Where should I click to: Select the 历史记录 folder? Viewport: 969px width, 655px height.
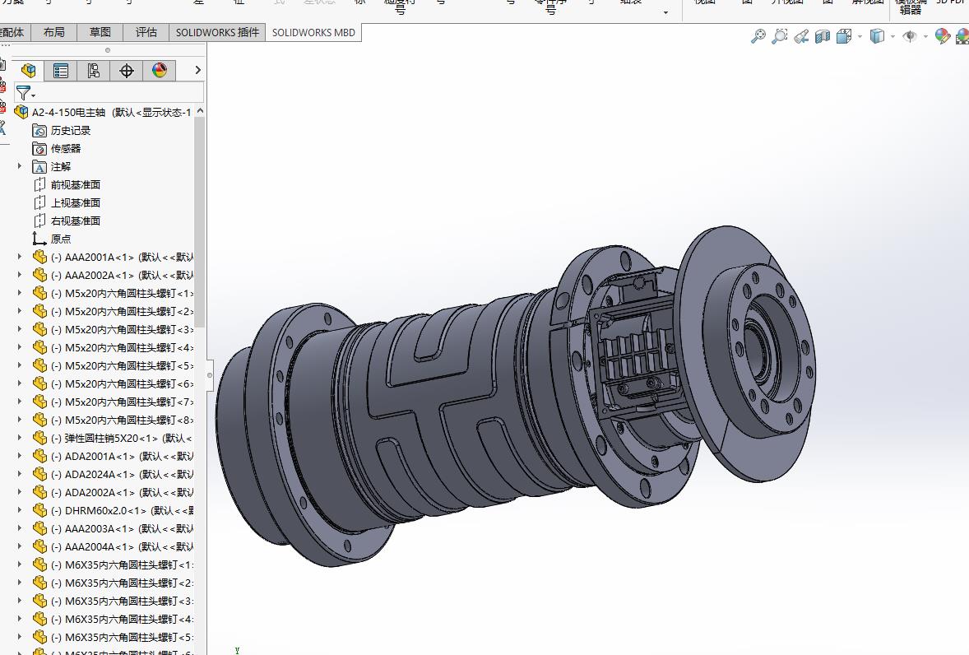(71, 130)
